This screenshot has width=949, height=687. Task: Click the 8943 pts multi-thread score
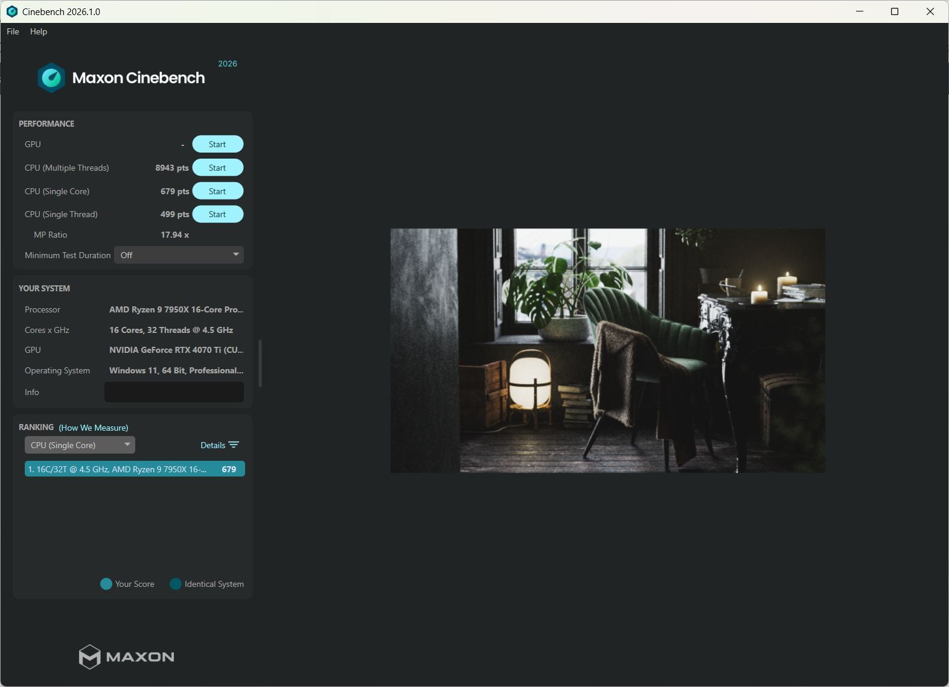tap(172, 168)
